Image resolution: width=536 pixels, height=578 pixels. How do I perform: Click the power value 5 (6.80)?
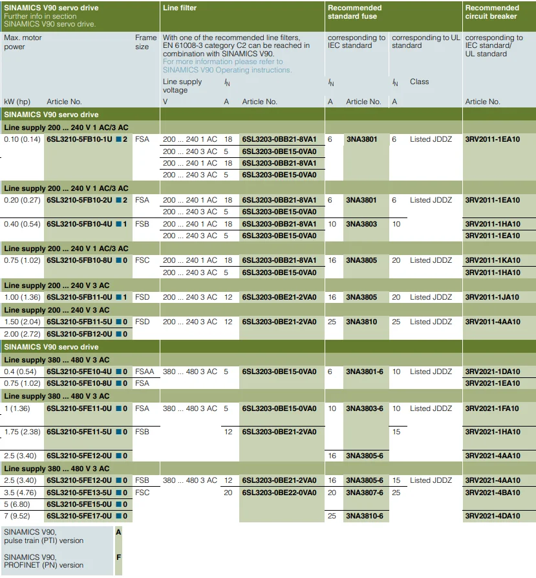coord(17,504)
